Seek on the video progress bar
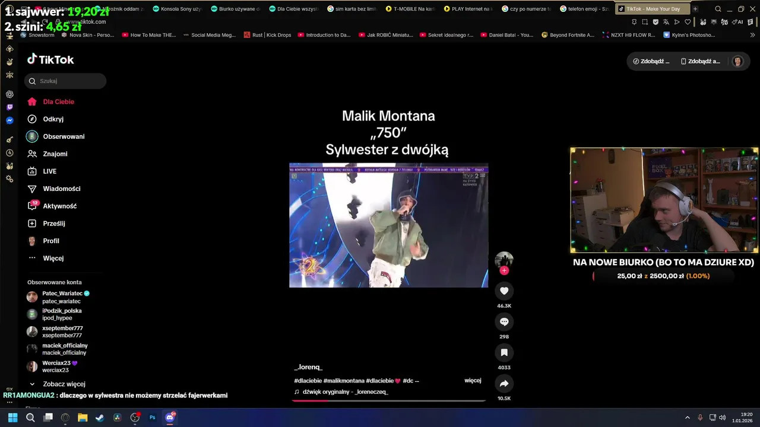The width and height of the screenshot is (760, 427). [389, 400]
